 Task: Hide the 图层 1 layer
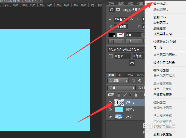tap(110, 109)
